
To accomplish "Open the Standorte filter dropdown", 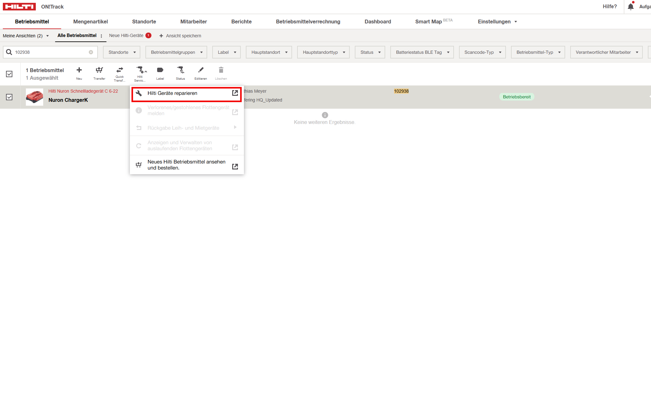I will pyautogui.click(x=122, y=52).
